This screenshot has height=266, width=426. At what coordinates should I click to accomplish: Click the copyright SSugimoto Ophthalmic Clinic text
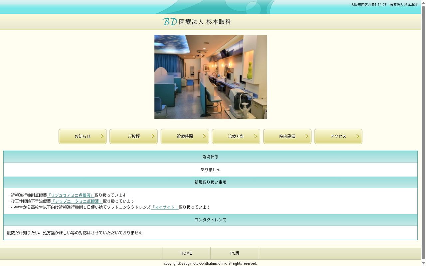(210, 263)
